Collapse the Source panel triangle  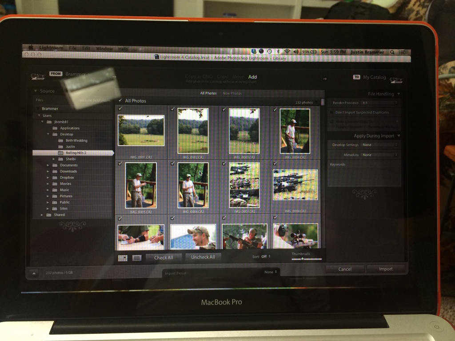36,91
